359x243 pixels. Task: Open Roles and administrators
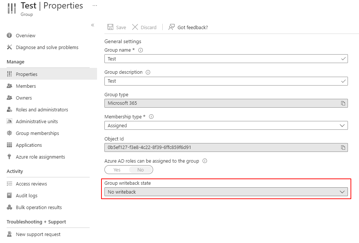(42, 110)
